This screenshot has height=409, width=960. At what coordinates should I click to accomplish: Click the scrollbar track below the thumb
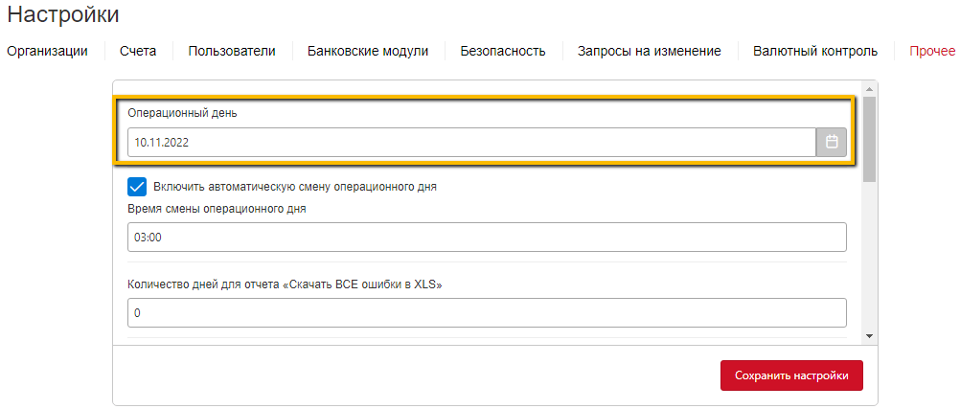[869, 256]
